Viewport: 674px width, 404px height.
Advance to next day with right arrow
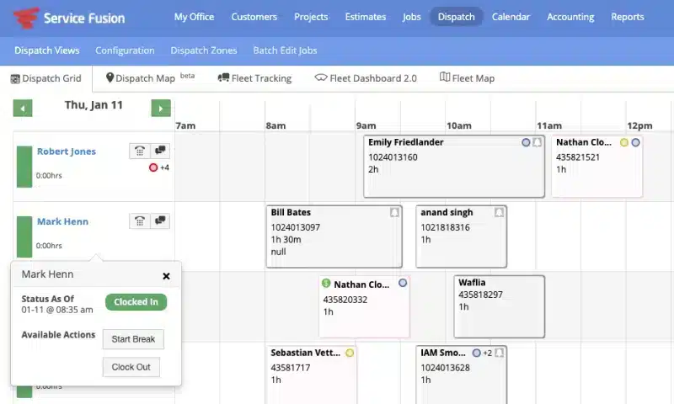[x=160, y=108]
